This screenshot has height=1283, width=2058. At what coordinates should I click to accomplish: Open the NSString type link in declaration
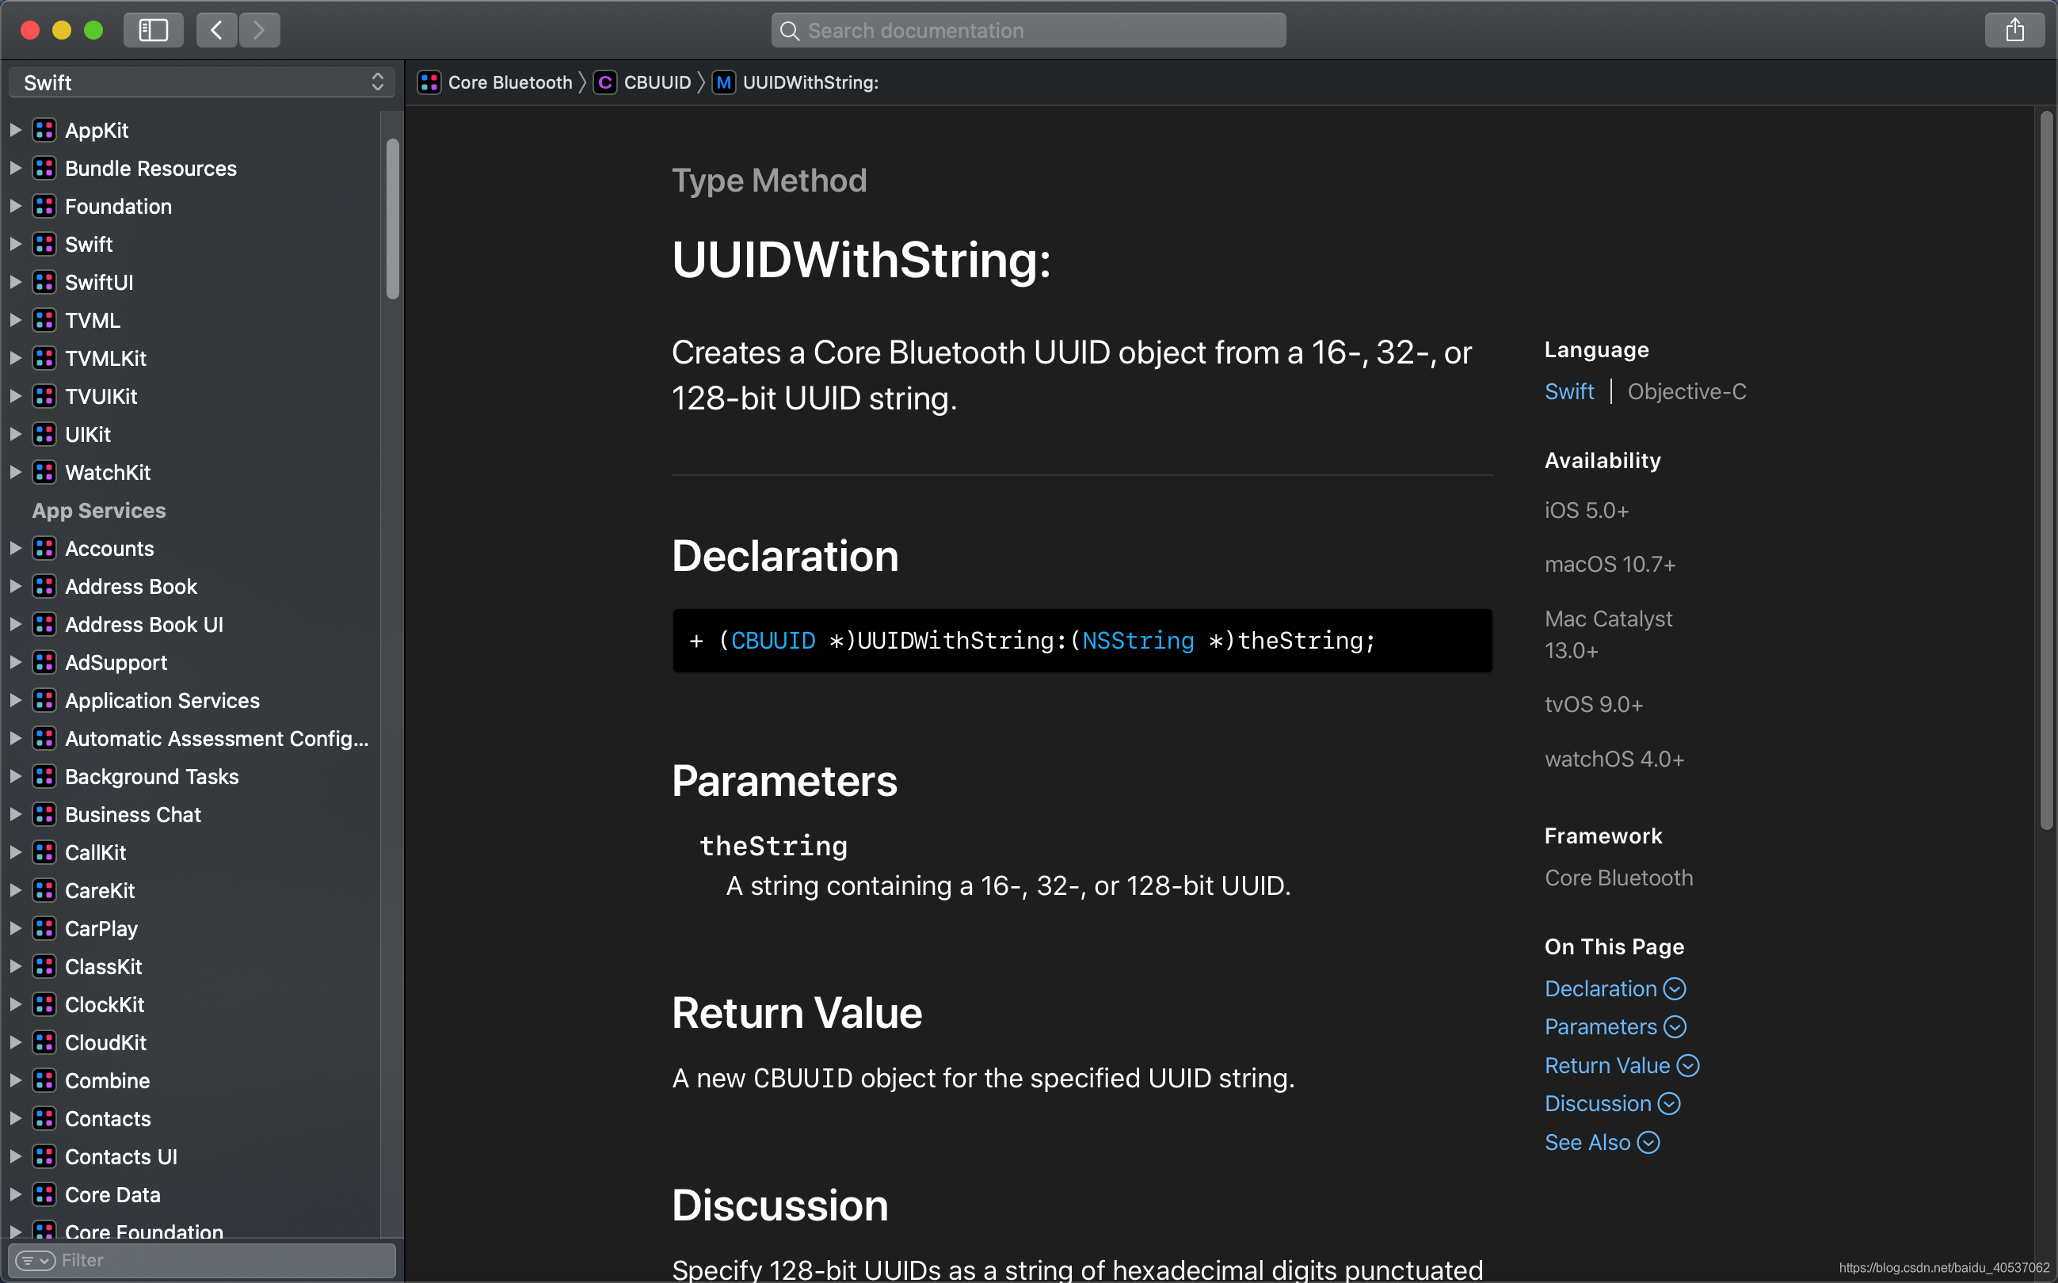click(x=1138, y=641)
